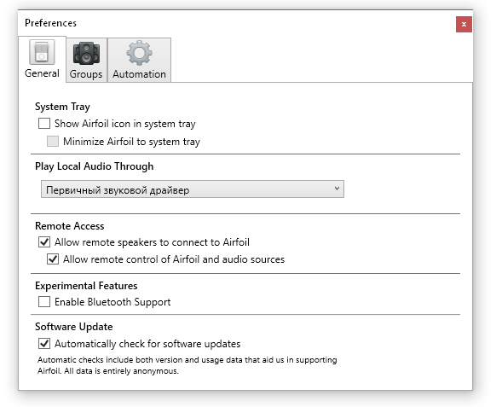Switch to the Groups tab label
This screenshot has height=407, width=496.
click(86, 74)
